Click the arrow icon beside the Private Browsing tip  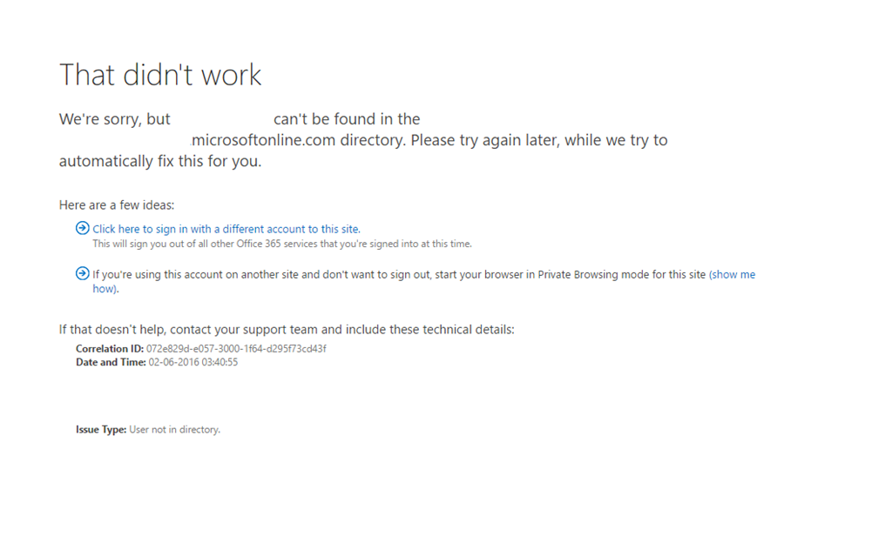tap(83, 273)
